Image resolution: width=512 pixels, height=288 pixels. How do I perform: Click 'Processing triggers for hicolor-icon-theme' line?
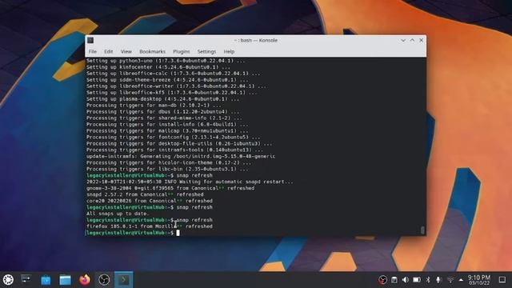pos(169,162)
